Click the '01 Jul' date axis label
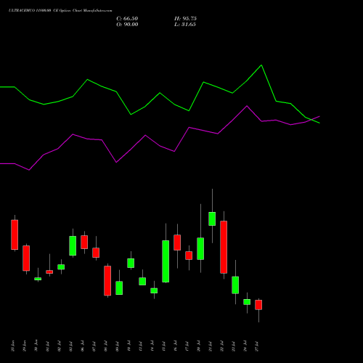 [x=48, y=346]
